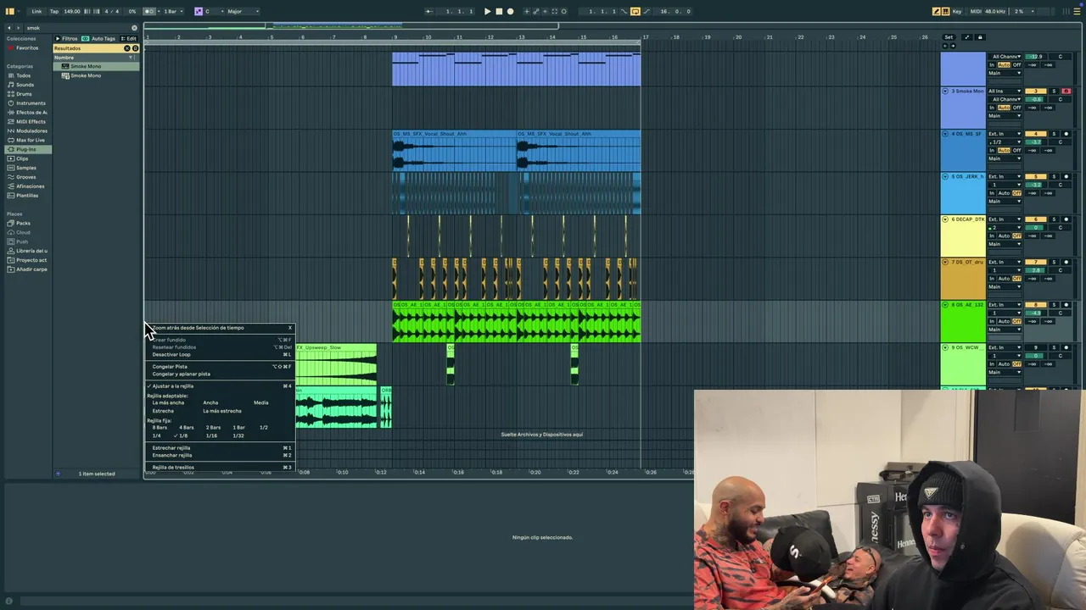Select 1 Bar fixed grid option
Image resolution: width=1086 pixels, height=610 pixels.
coord(239,428)
